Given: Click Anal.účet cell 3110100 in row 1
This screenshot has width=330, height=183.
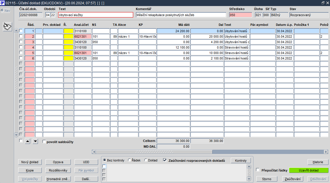Looking at the screenshot, I should 83,31.
